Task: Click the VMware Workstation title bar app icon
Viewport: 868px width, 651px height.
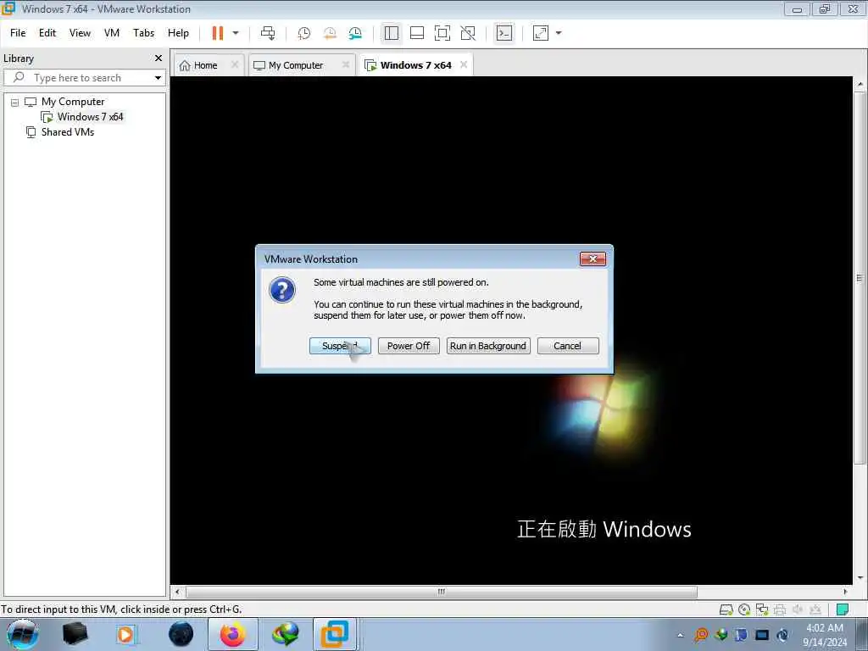Action: tap(8, 8)
